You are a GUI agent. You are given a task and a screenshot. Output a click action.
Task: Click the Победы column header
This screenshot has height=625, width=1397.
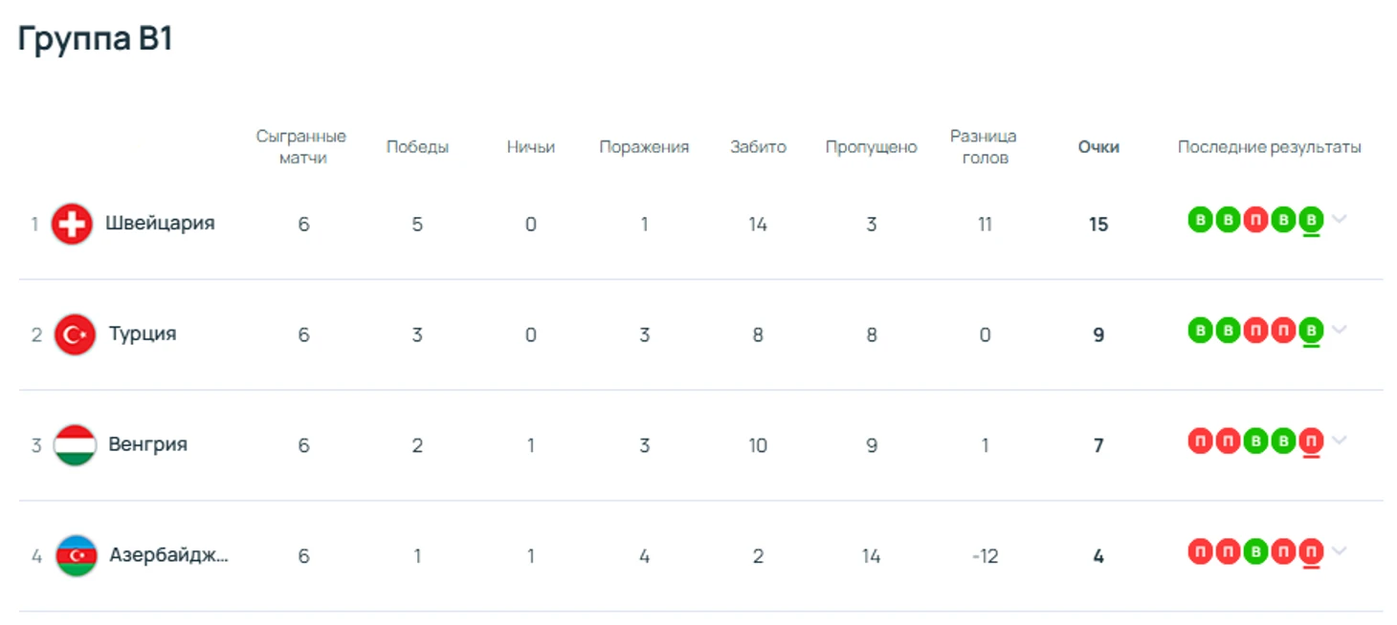pyautogui.click(x=417, y=147)
